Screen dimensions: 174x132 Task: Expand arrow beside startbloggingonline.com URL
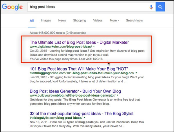click(x=136, y=73)
